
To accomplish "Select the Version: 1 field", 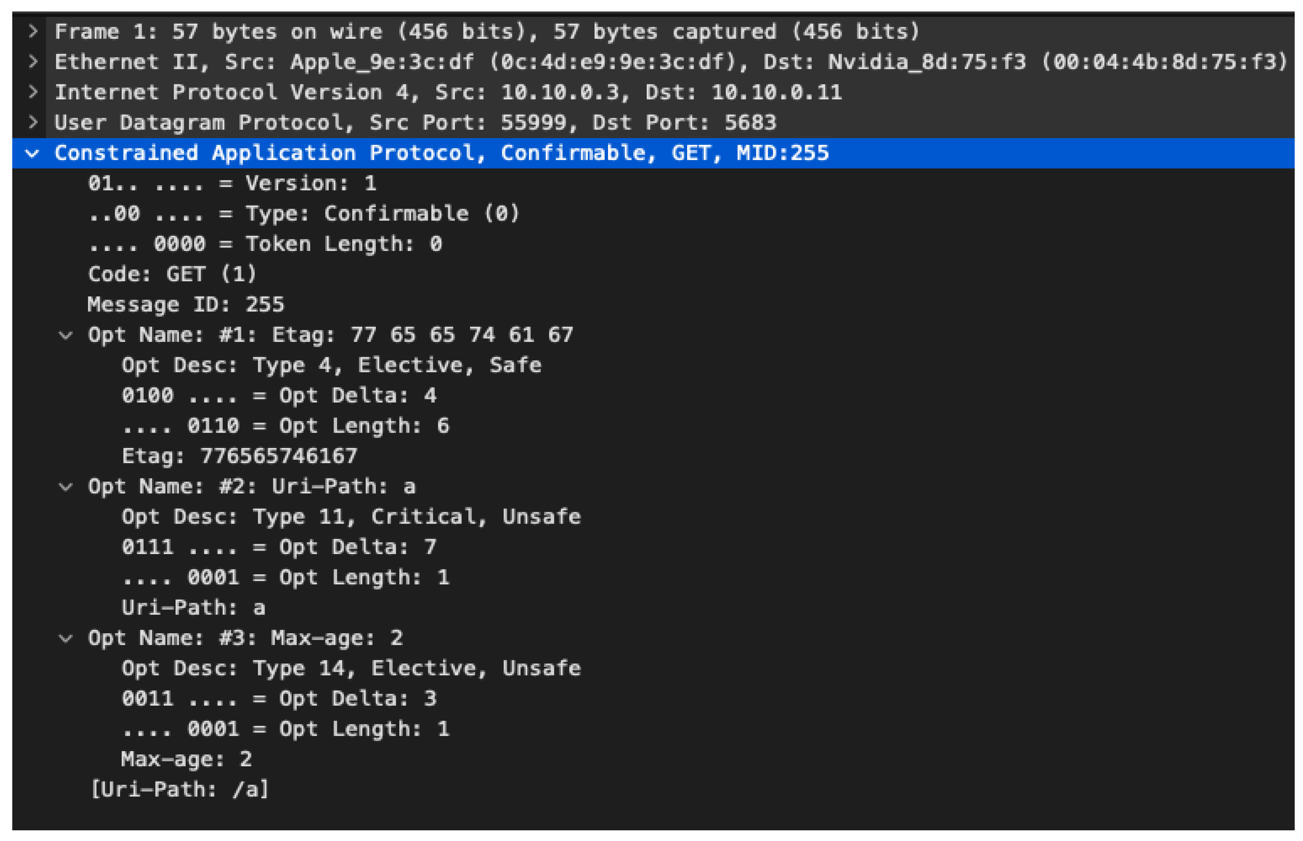I will coord(232,184).
